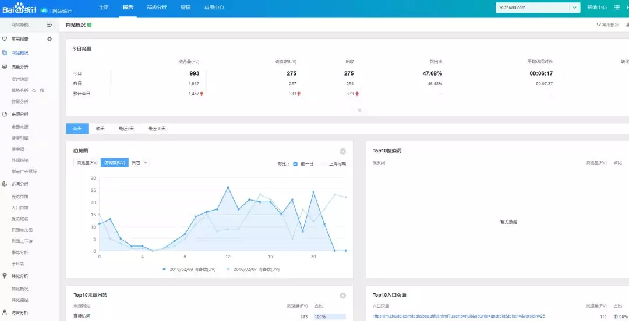The width and height of the screenshot is (629, 321).
Task: Expand the 今日流量 panel using the chevron
Action: pos(359,110)
